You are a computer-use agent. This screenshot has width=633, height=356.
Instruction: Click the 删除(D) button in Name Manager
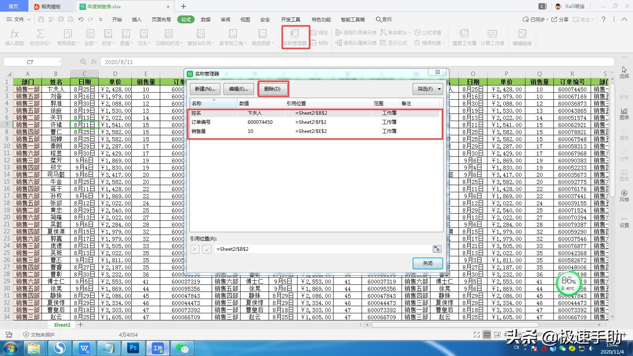pyautogui.click(x=273, y=89)
